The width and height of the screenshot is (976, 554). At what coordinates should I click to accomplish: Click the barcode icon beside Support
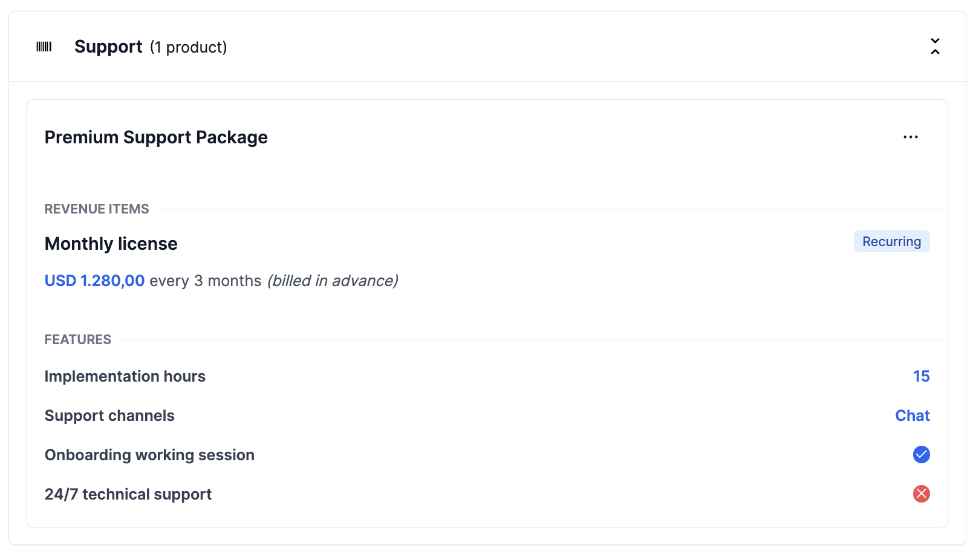coord(44,47)
